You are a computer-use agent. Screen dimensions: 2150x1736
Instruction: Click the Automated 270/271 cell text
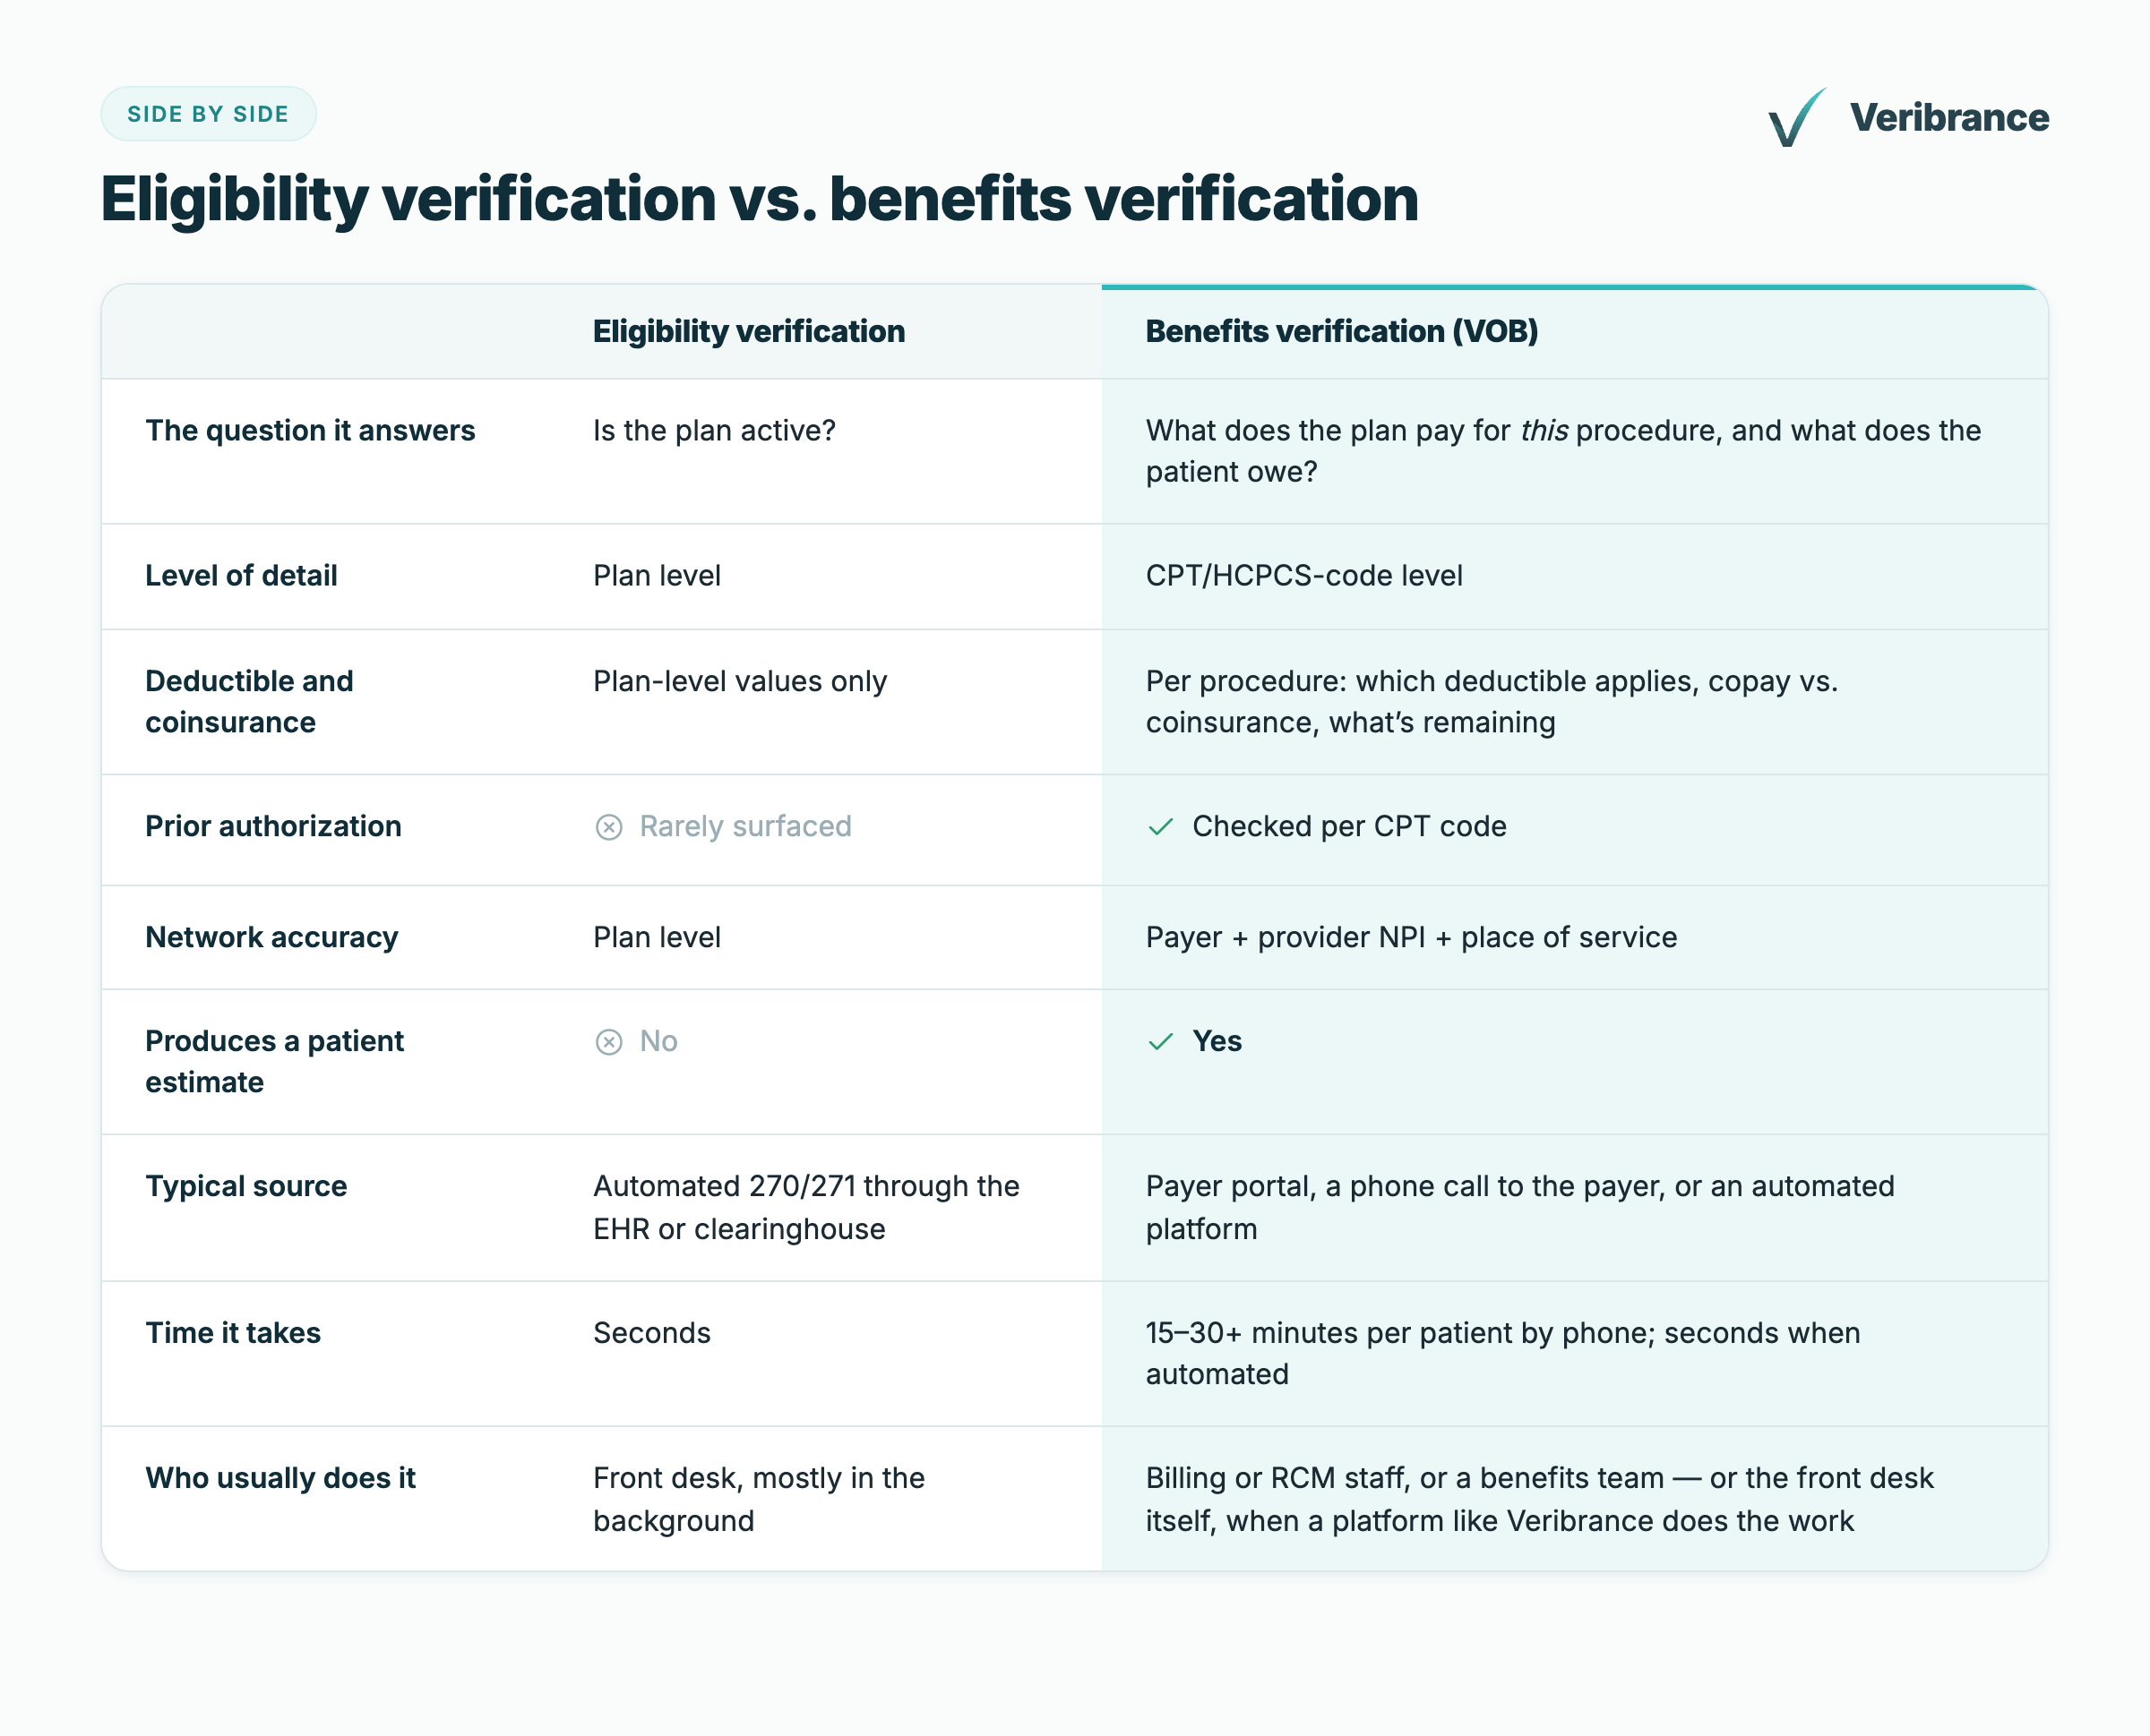[x=806, y=1208]
